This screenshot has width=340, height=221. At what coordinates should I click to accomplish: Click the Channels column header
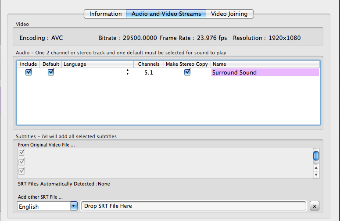[x=148, y=64]
